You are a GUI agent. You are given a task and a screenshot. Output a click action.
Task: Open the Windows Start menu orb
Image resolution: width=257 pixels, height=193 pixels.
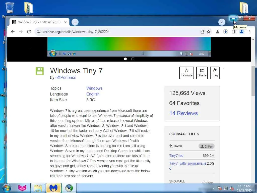[x=7, y=188]
